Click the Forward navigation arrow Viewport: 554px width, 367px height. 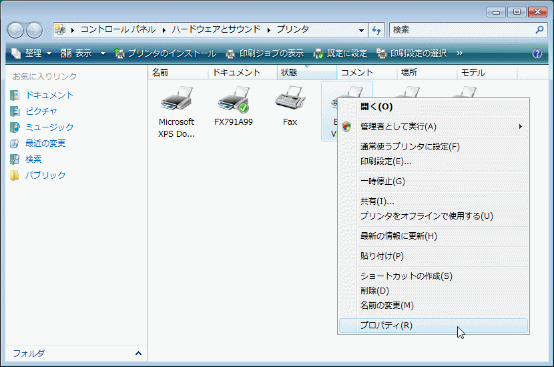click(34, 31)
